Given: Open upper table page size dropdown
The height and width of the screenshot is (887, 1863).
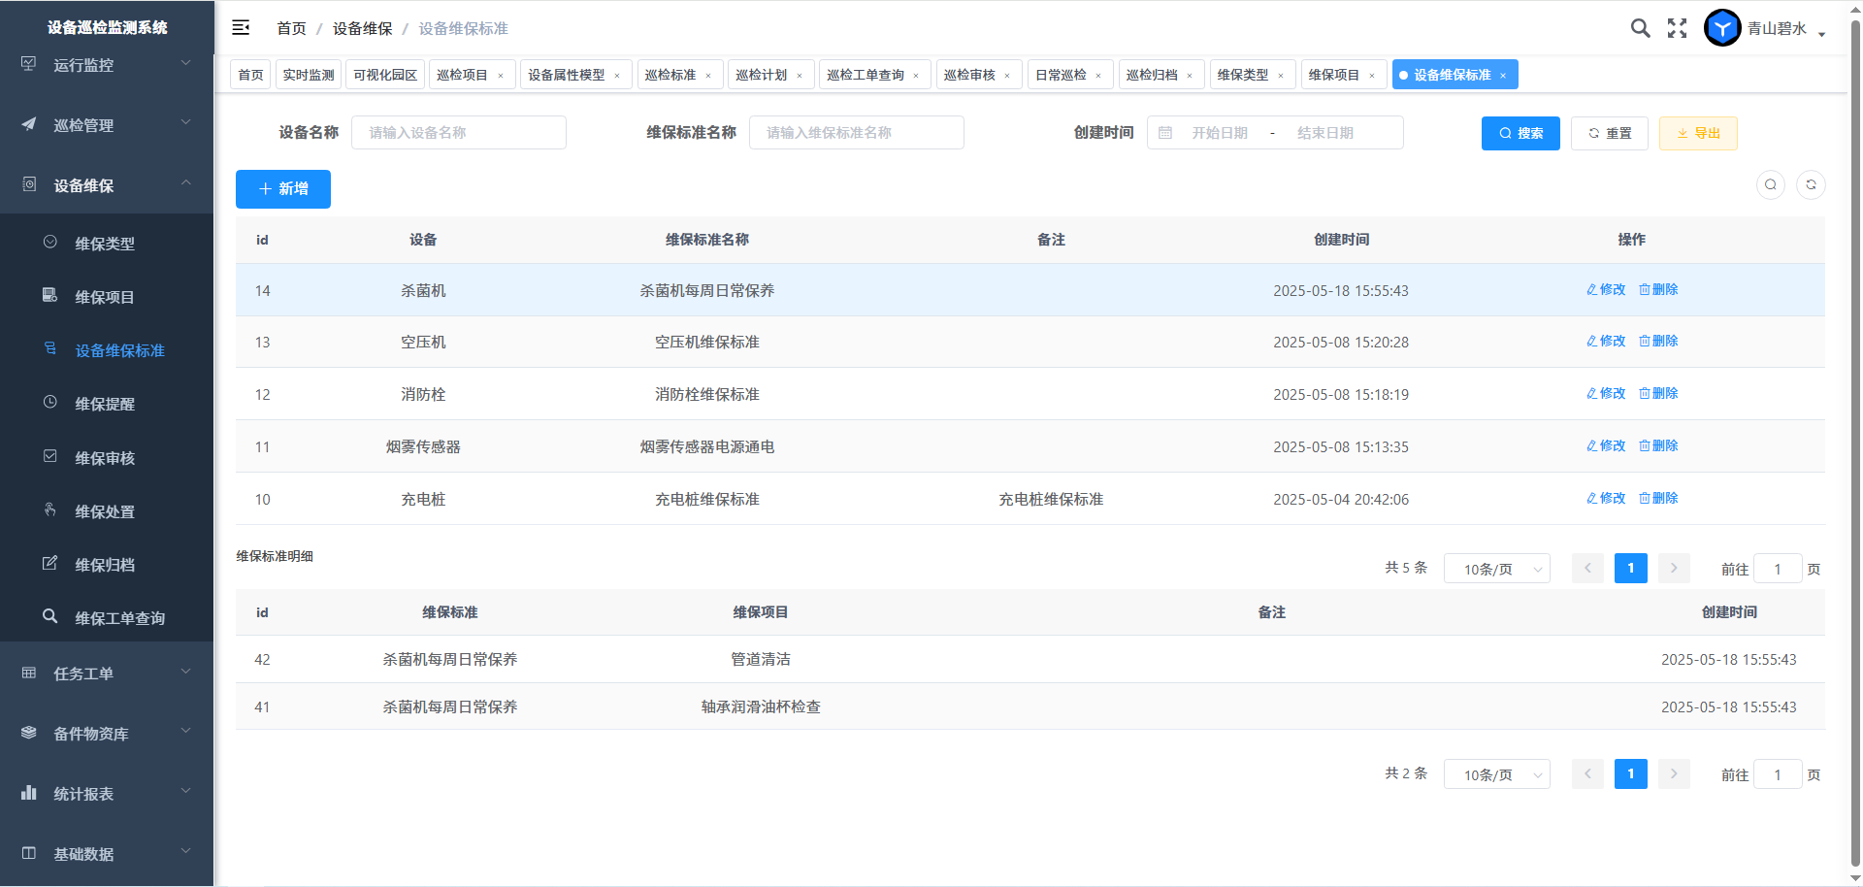Looking at the screenshot, I should [x=1496, y=569].
